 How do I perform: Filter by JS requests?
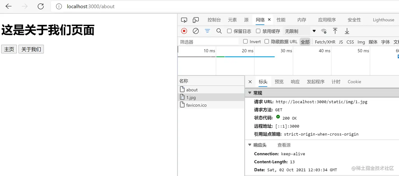(341, 42)
